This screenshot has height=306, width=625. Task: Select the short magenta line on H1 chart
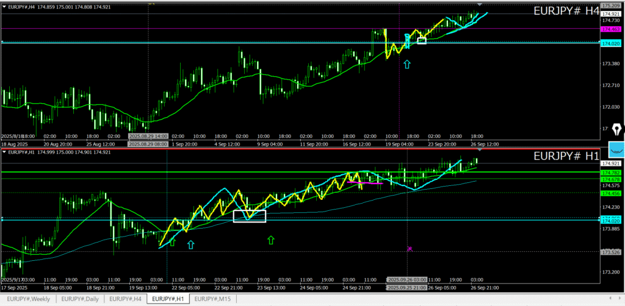370,182
